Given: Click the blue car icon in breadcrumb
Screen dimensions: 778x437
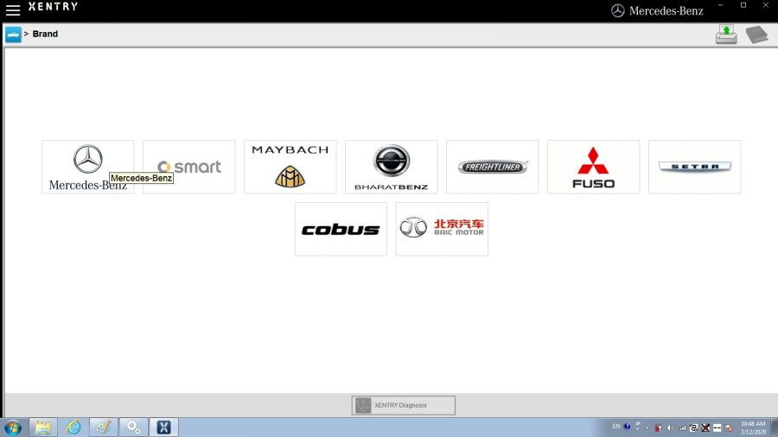Looking at the screenshot, I should (13, 35).
